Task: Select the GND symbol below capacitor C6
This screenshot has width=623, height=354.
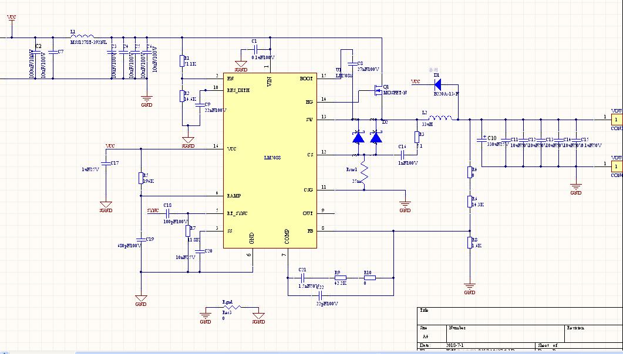Action: pos(147,100)
